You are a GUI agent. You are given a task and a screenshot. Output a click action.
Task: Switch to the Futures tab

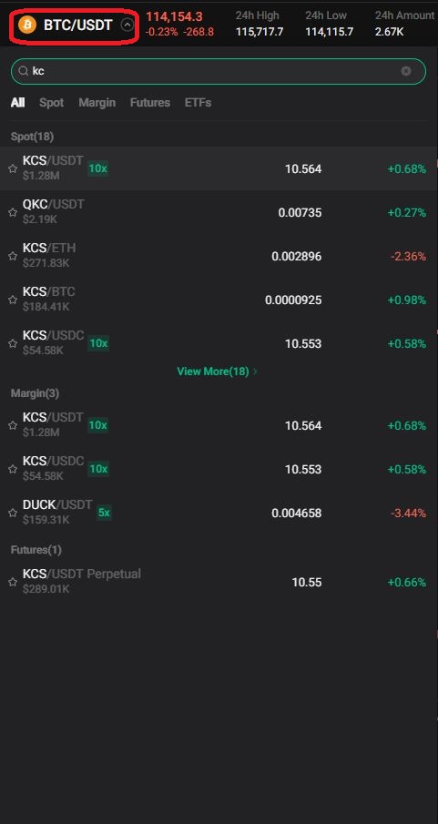(x=150, y=103)
